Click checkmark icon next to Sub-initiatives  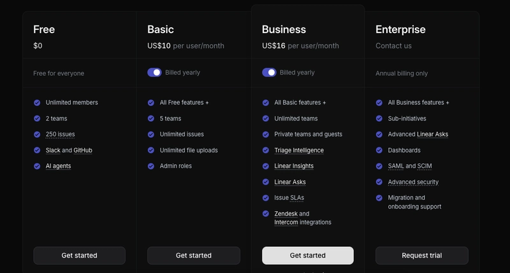(x=379, y=118)
